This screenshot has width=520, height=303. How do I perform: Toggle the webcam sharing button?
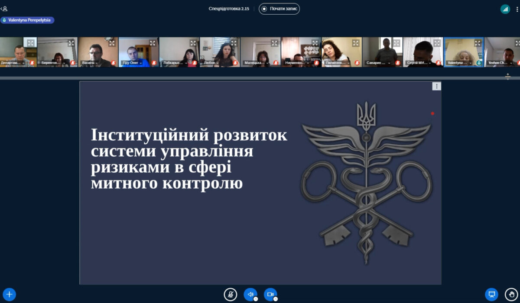coord(270,294)
